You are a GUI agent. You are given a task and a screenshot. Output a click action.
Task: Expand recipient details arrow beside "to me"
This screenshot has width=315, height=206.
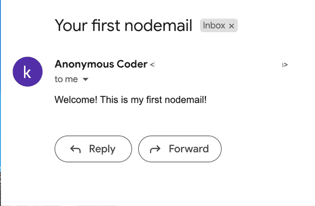pyautogui.click(x=85, y=79)
